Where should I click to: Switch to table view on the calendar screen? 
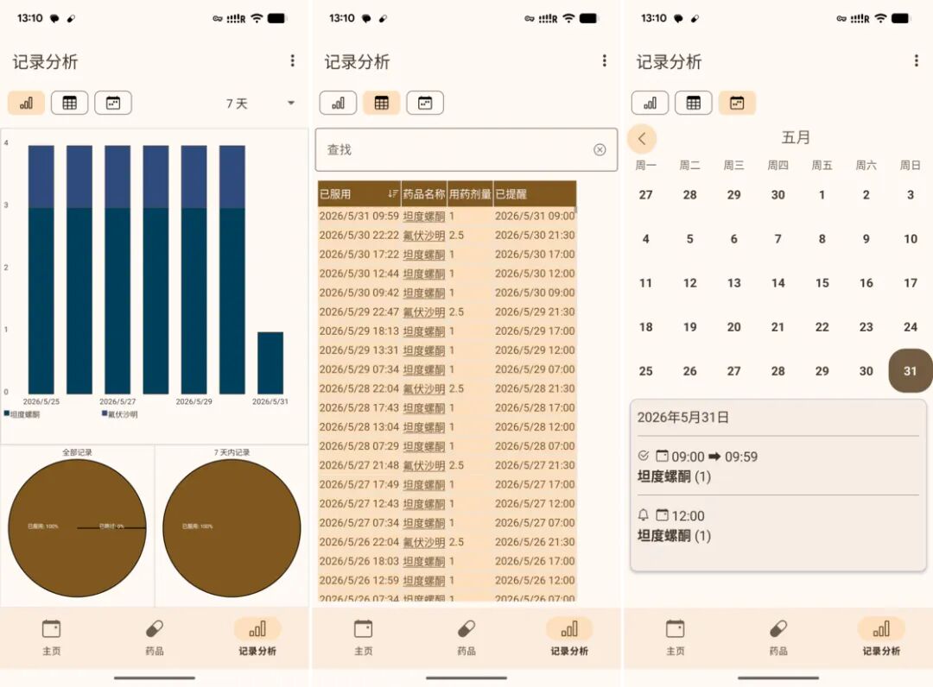click(693, 103)
